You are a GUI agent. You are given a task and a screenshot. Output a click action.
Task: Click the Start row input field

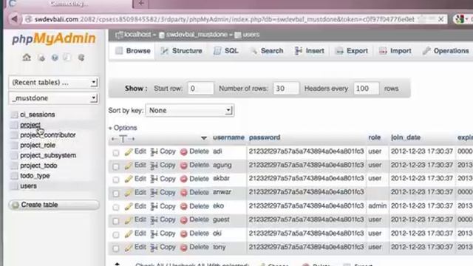200,89
